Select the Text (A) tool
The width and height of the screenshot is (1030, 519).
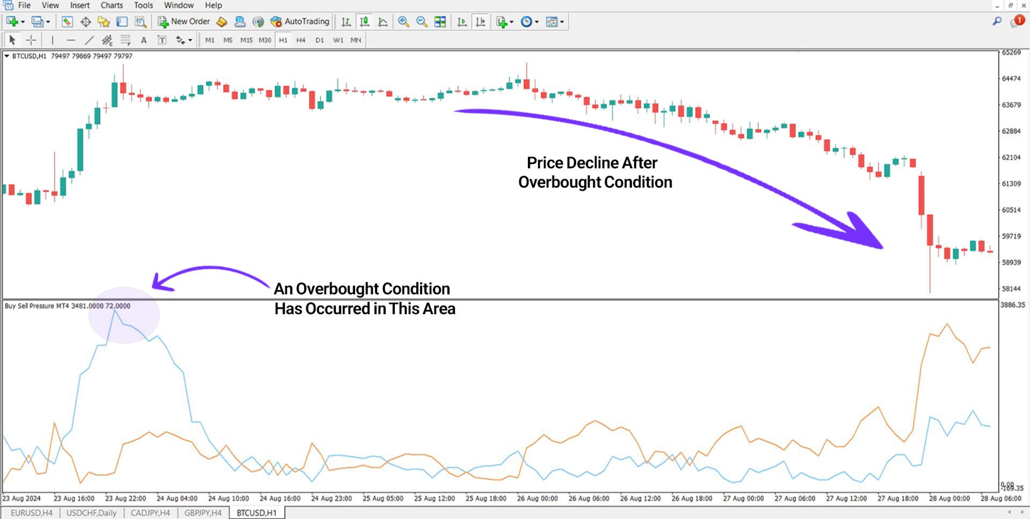click(x=143, y=40)
